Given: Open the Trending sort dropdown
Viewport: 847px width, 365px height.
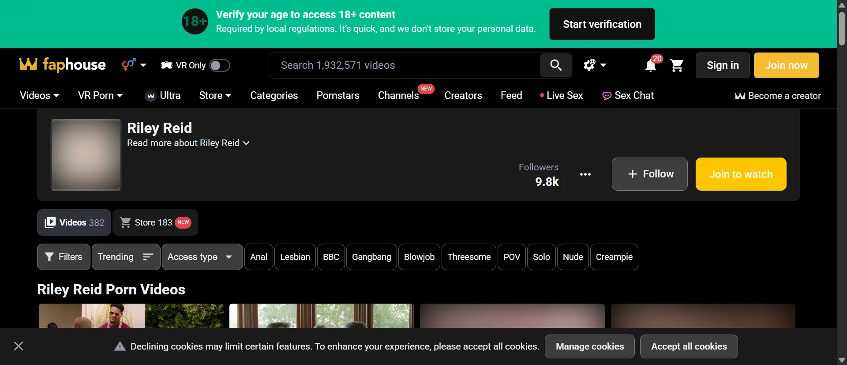Looking at the screenshot, I should [x=126, y=257].
